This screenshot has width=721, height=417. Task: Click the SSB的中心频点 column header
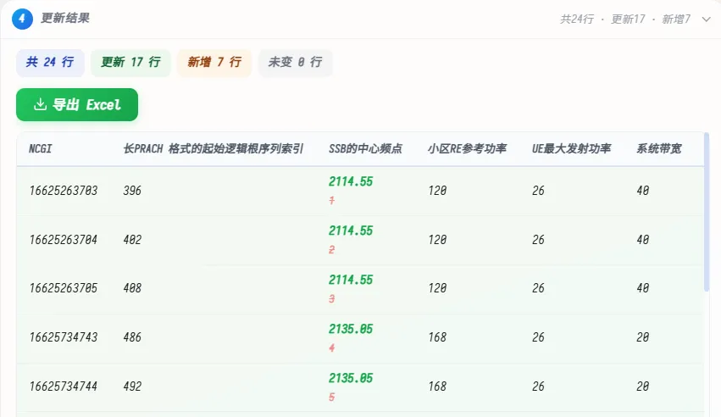365,149
